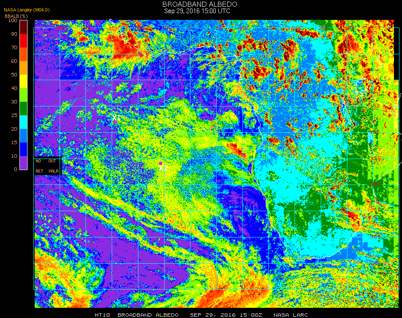402x318 pixels.
Task: Click the 10E longitude label
Action: (245, 28)
